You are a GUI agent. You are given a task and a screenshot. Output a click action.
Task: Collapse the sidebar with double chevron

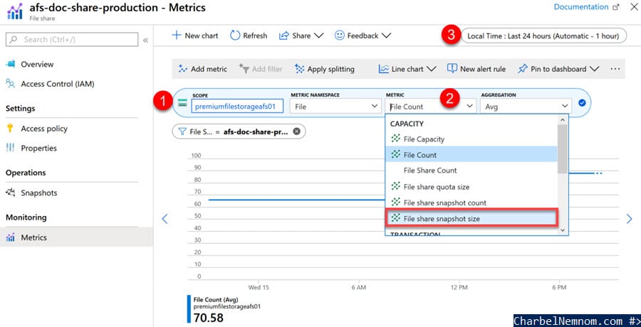tap(145, 40)
